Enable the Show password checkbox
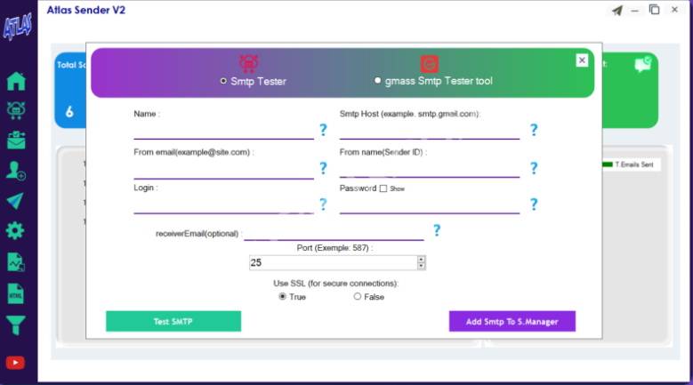This screenshot has height=385, width=693. 383,188
